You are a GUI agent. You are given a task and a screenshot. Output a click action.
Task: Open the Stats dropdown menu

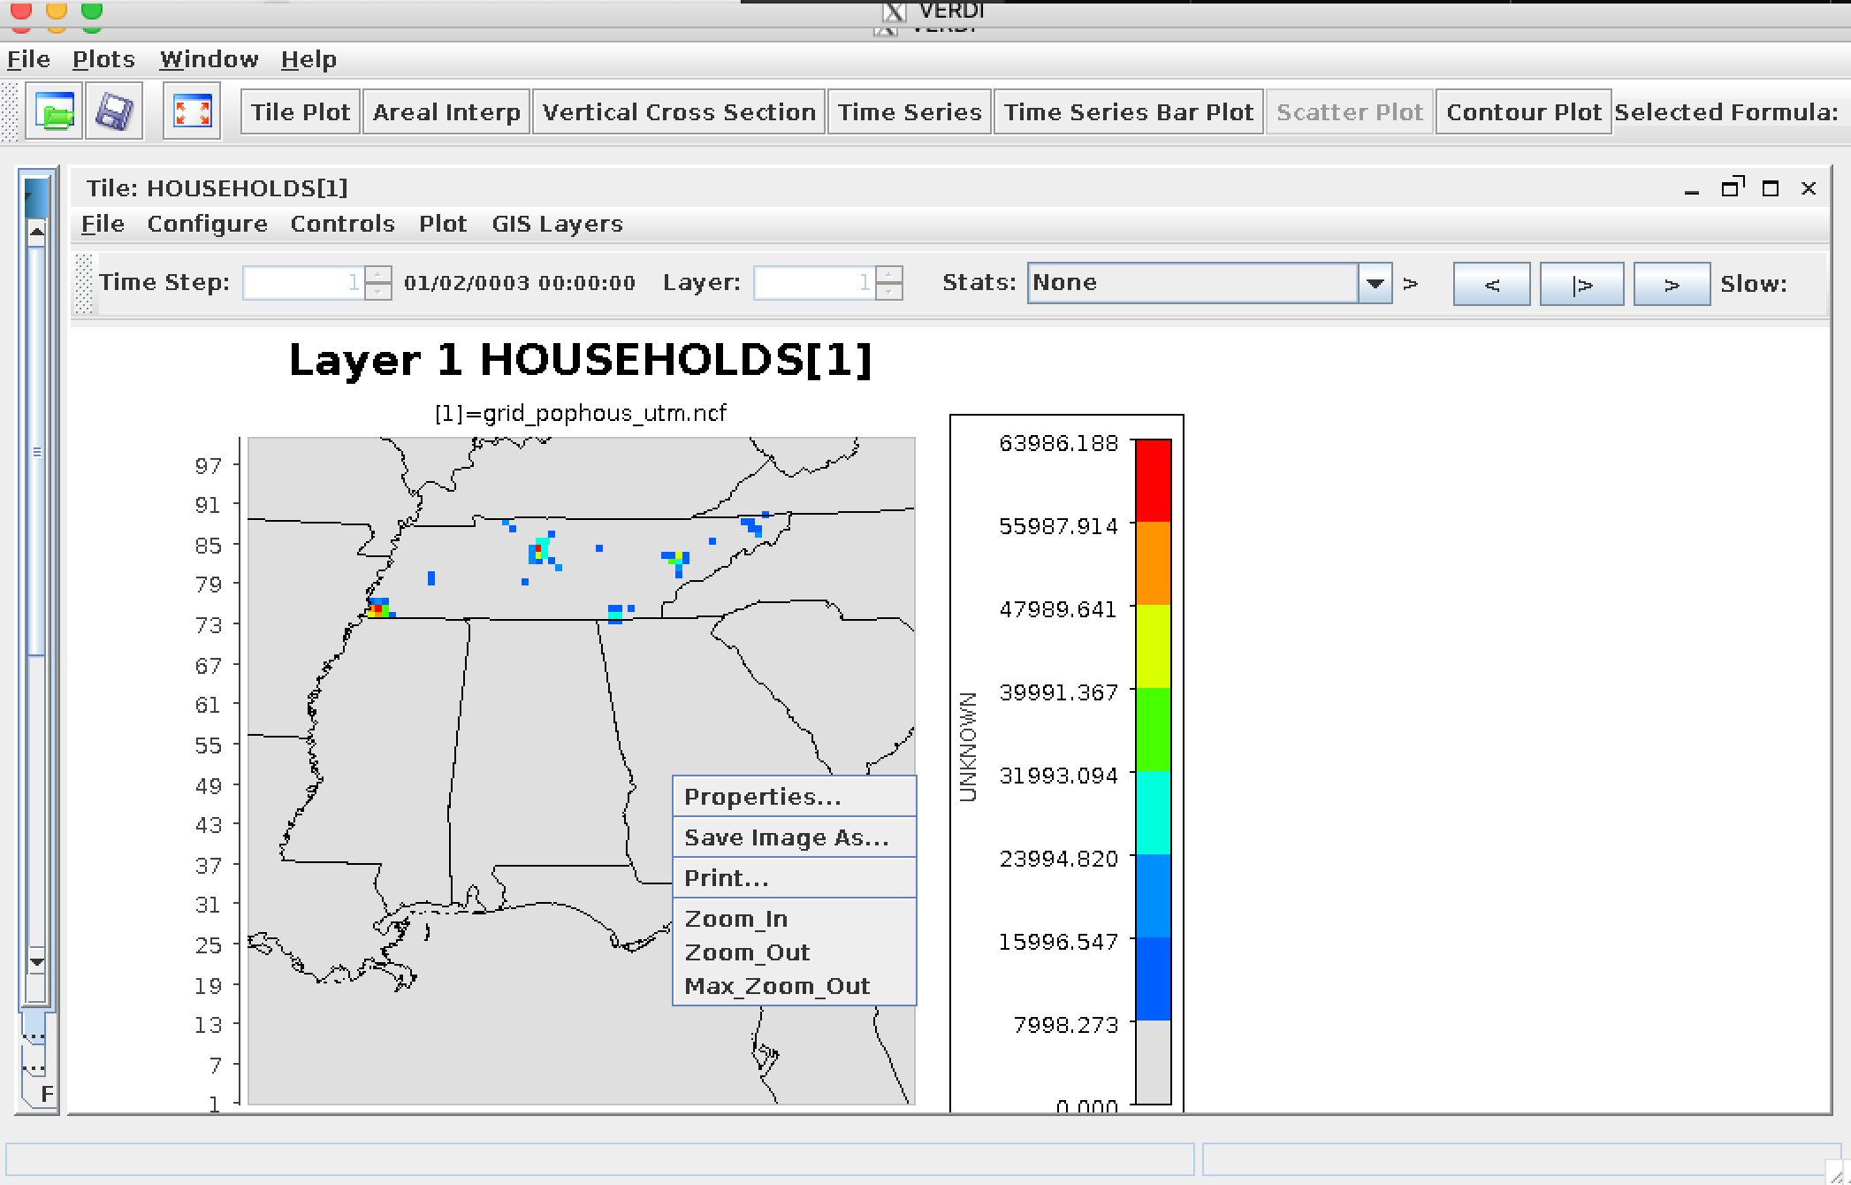[1375, 284]
